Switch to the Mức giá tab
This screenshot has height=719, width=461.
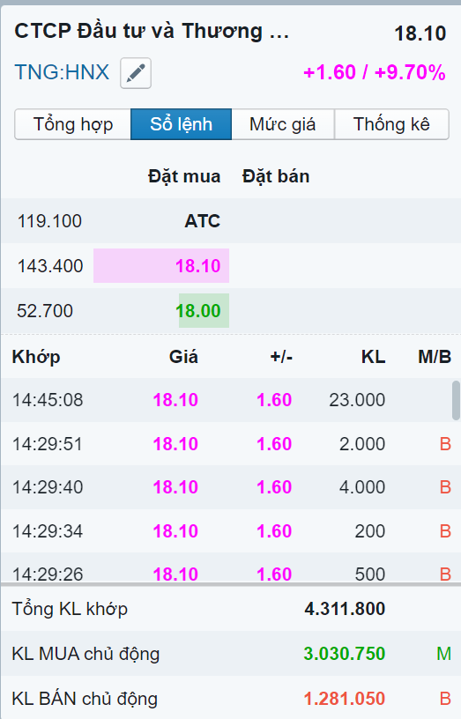(x=283, y=124)
